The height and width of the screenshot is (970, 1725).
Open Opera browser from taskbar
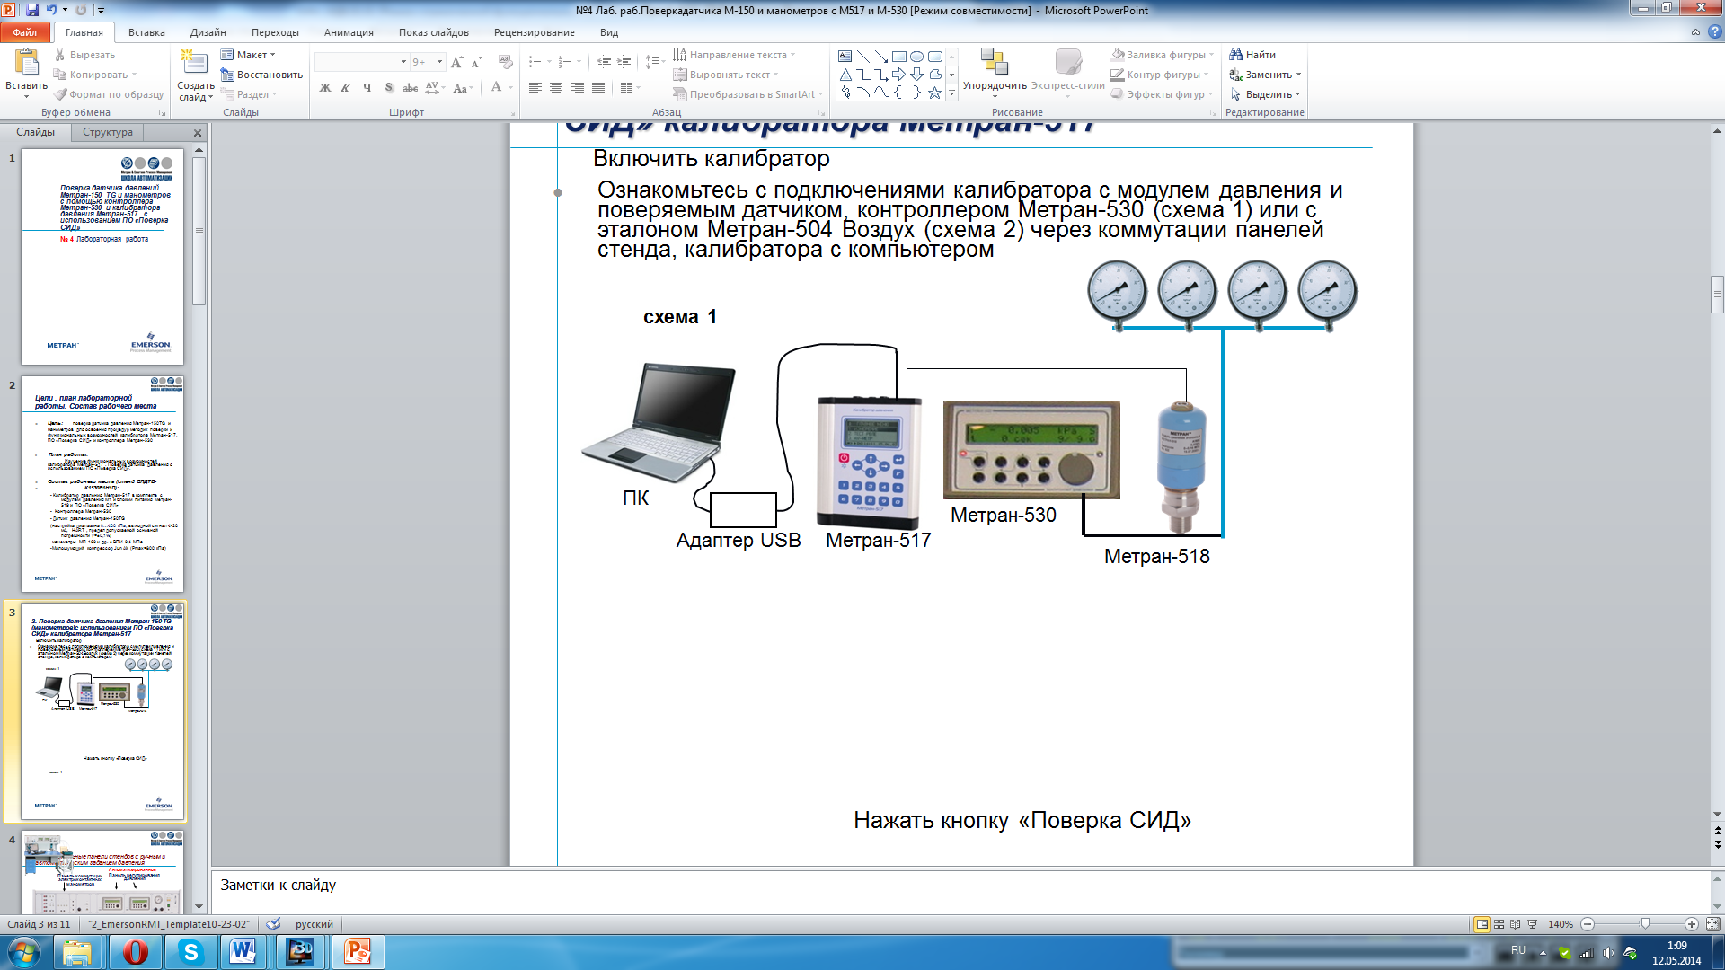coord(135,952)
